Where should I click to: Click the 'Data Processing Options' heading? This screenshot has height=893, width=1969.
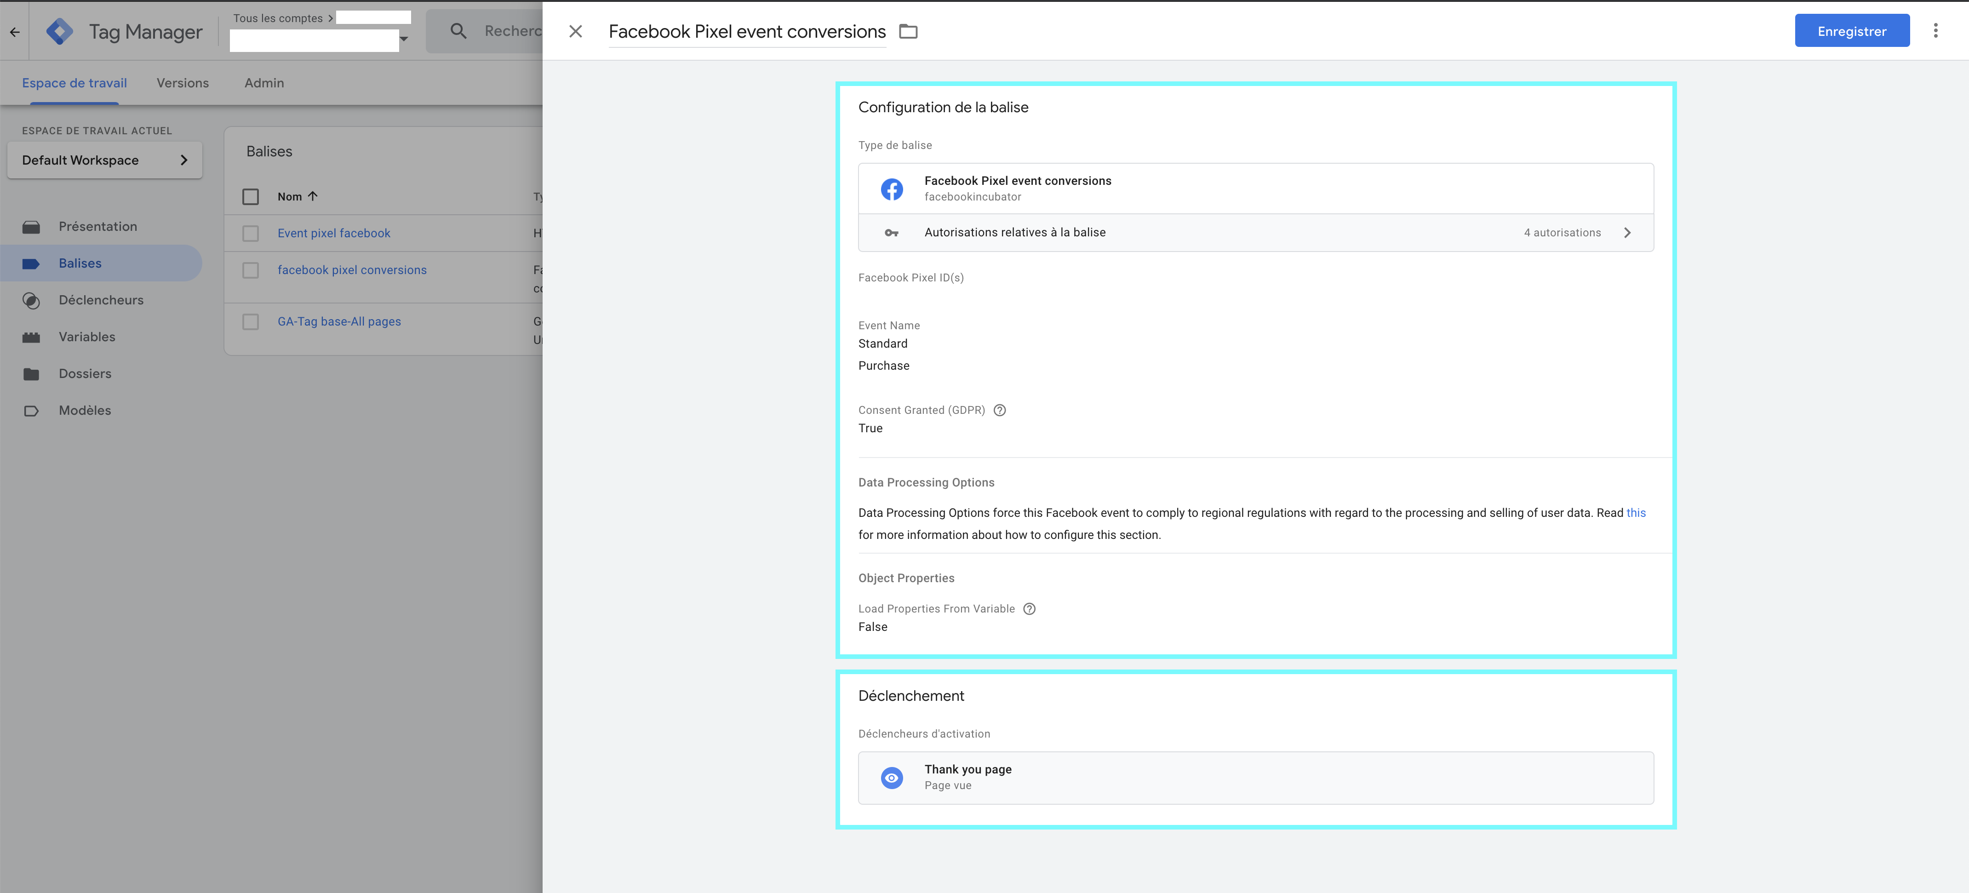tap(926, 482)
